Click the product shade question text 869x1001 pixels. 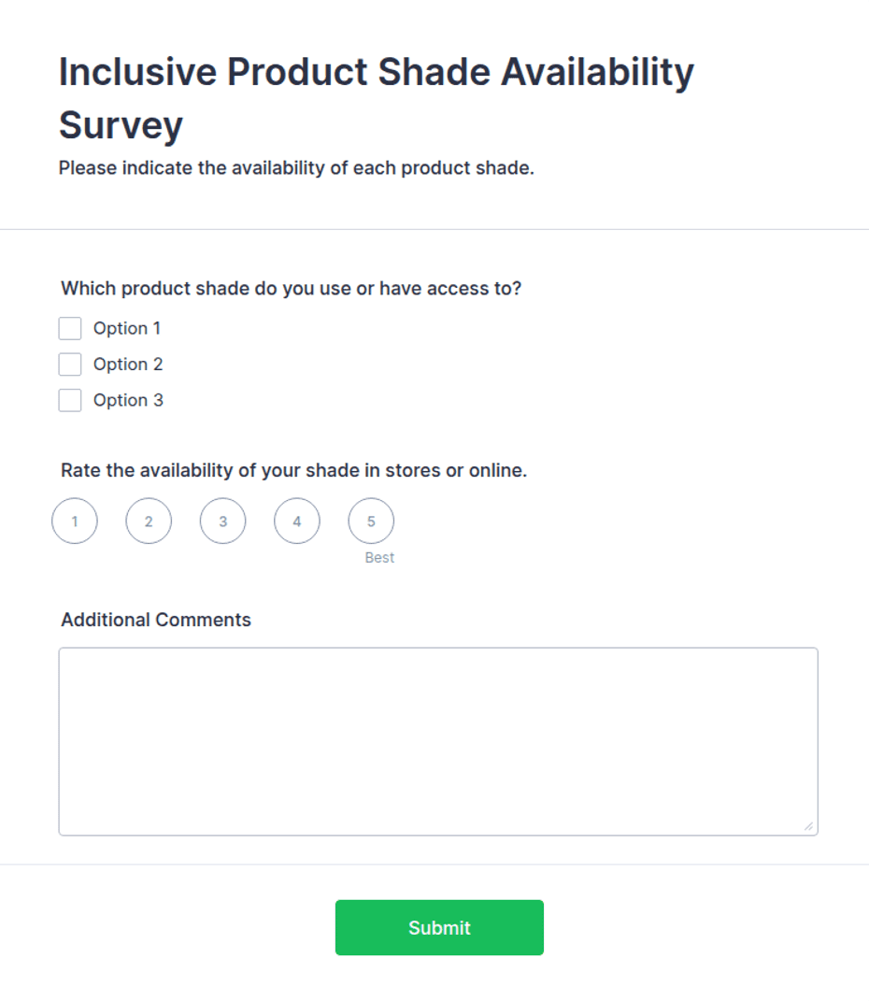[x=291, y=289]
